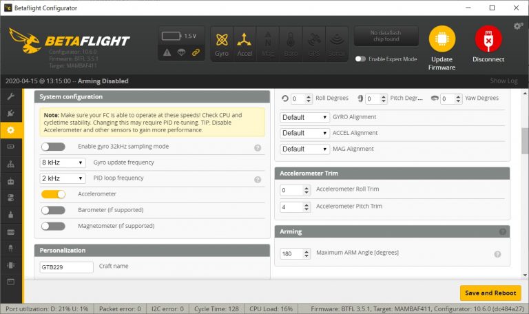Image resolution: width=529 pixels, height=314 pixels.
Task: Click the Sonar sensor indicator
Action: pos(337,44)
